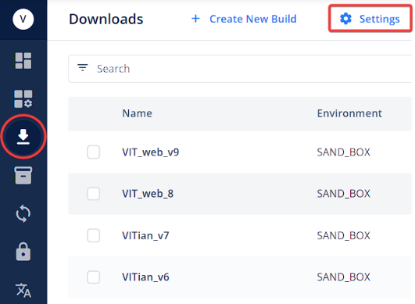Click the Environment column header

coord(349,113)
